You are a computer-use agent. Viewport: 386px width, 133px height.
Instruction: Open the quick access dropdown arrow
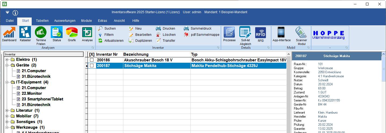click(x=7, y=12)
